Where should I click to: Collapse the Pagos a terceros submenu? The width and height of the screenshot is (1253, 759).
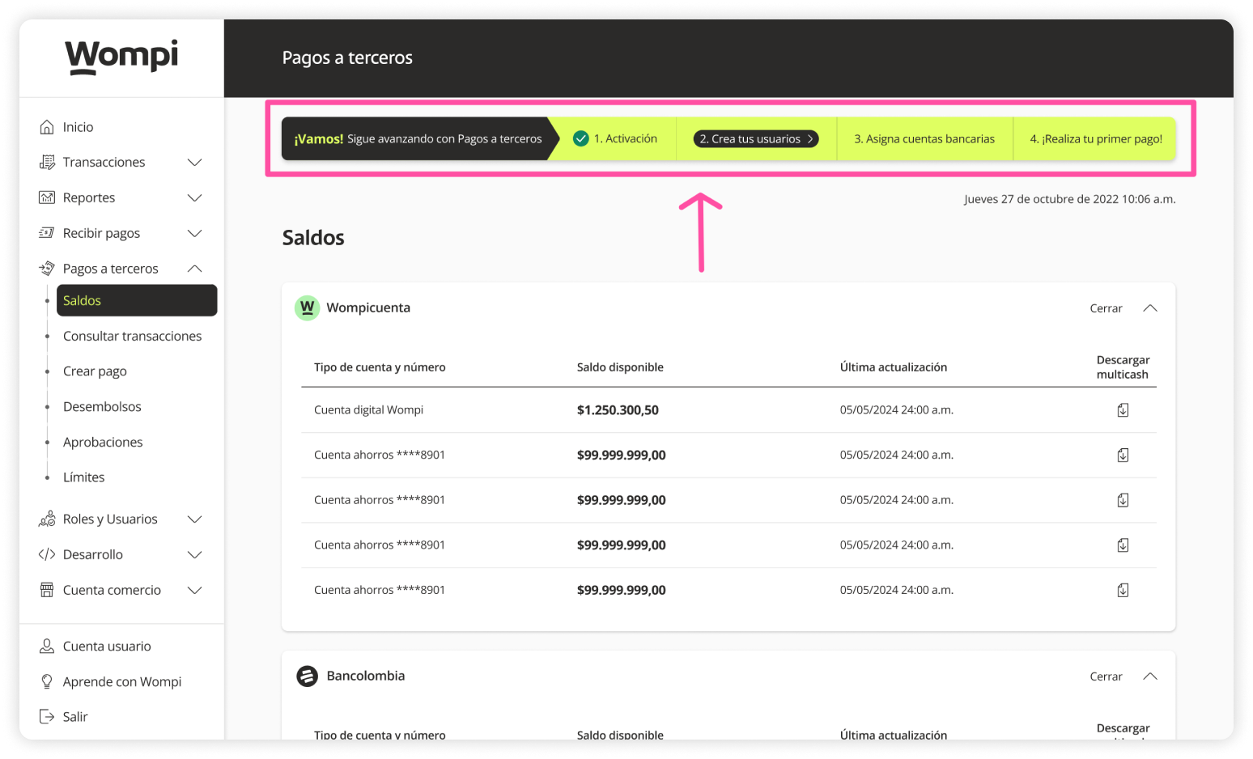(x=194, y=268)
